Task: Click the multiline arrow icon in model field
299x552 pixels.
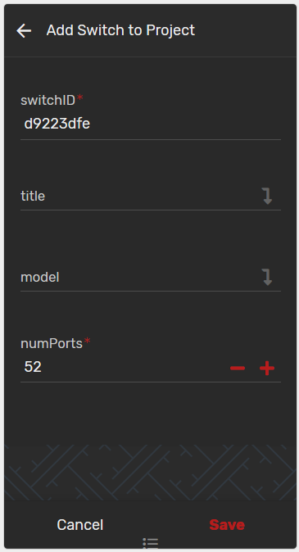Action: point(267,277)
